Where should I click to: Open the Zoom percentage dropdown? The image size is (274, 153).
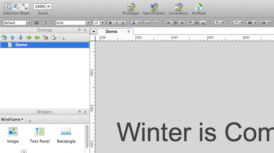click(x=49, y=7)
